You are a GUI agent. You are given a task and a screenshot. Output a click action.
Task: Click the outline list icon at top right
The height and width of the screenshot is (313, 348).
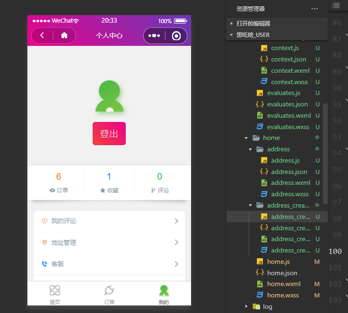coord(336,5)
